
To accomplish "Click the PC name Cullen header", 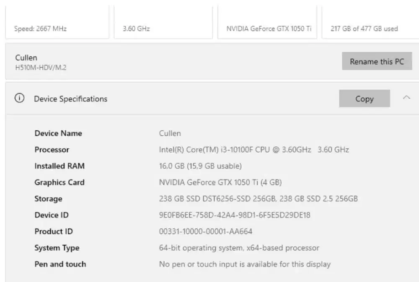I will tap(26, 57).
